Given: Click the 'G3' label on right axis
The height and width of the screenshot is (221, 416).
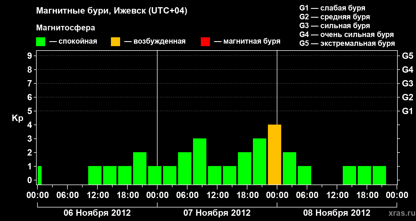Looking at the screenshot, I should click(x=407, y=84).
